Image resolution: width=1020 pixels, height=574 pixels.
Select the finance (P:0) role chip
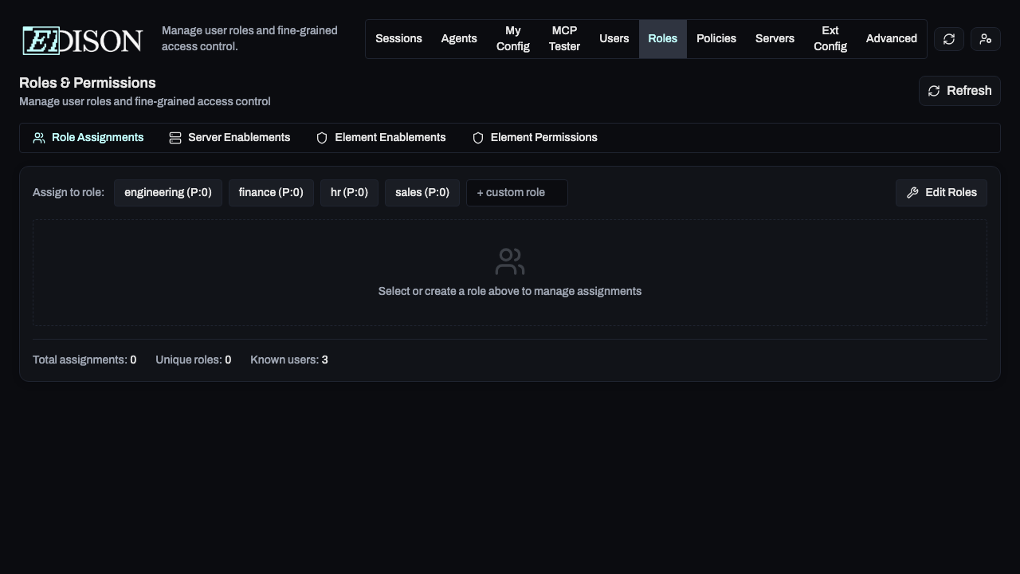tap(271, 192)
